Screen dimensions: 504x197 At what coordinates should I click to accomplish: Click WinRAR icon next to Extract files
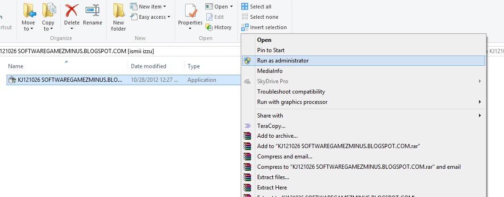point(247,177)
